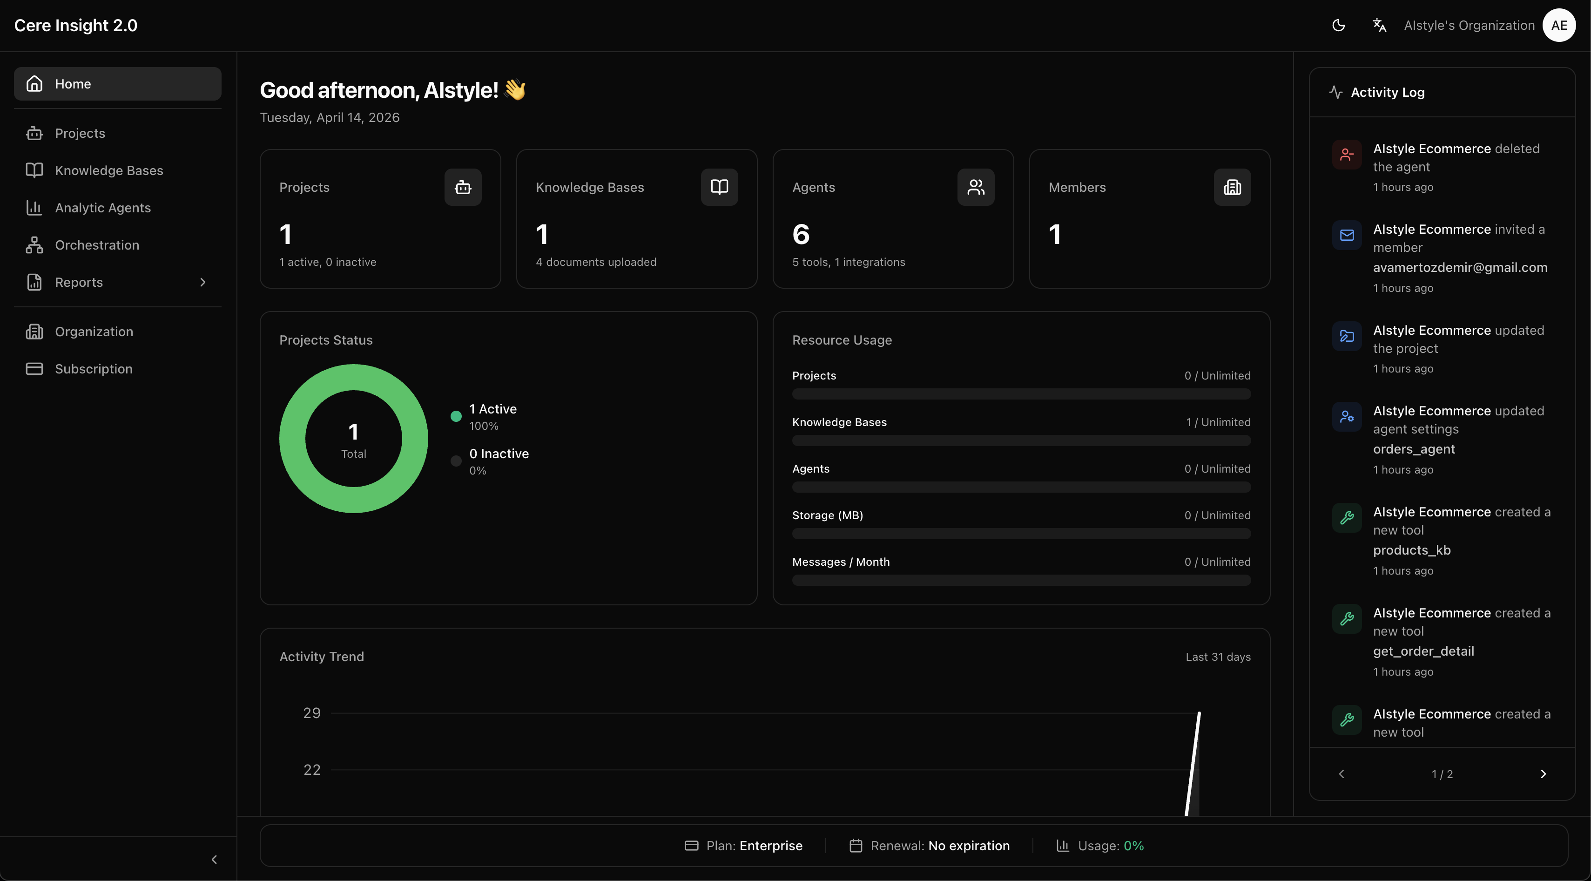Select the moon icon to toggle dark mode
The image size is (1591, 881).
tap(1338, 25)
